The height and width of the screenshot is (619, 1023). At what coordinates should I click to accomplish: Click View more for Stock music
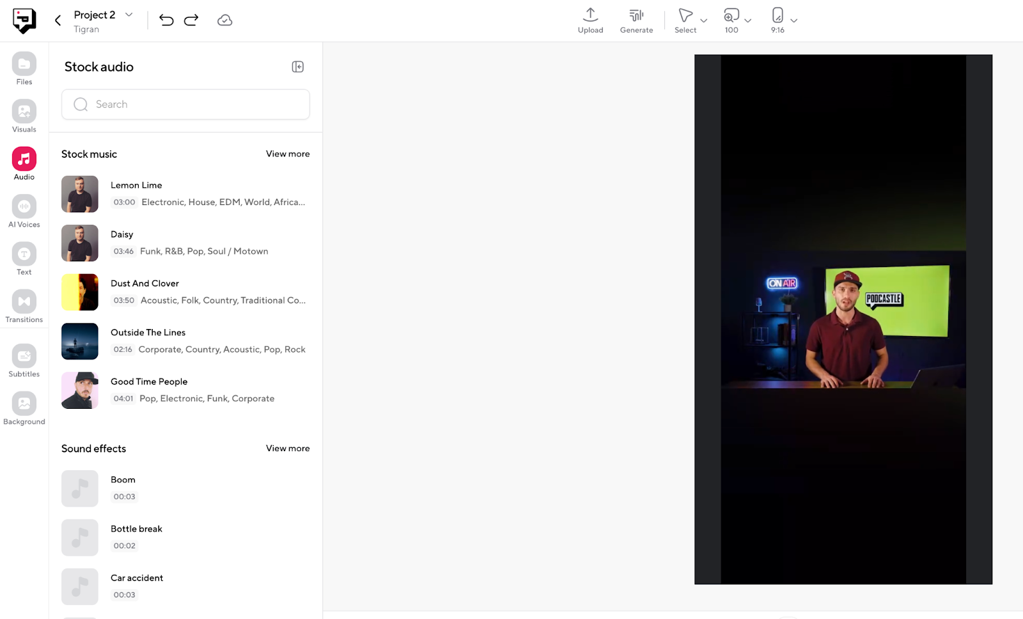288,154
